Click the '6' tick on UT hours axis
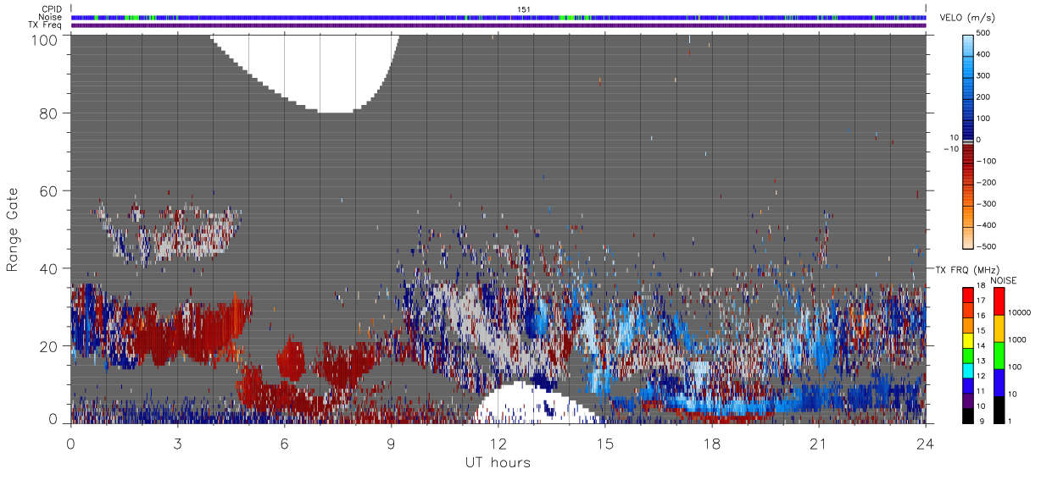 284,444
